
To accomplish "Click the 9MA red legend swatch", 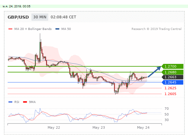I will 25,102.
